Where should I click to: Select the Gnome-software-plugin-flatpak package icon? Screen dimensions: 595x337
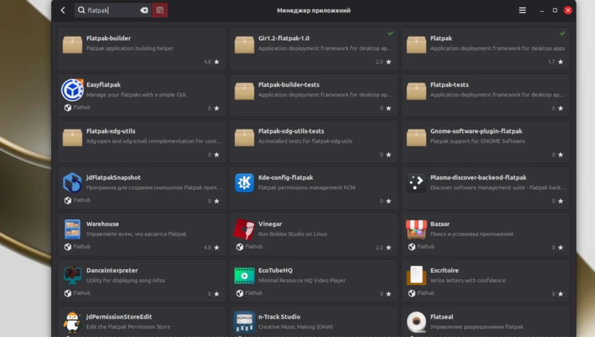(416, 137)
